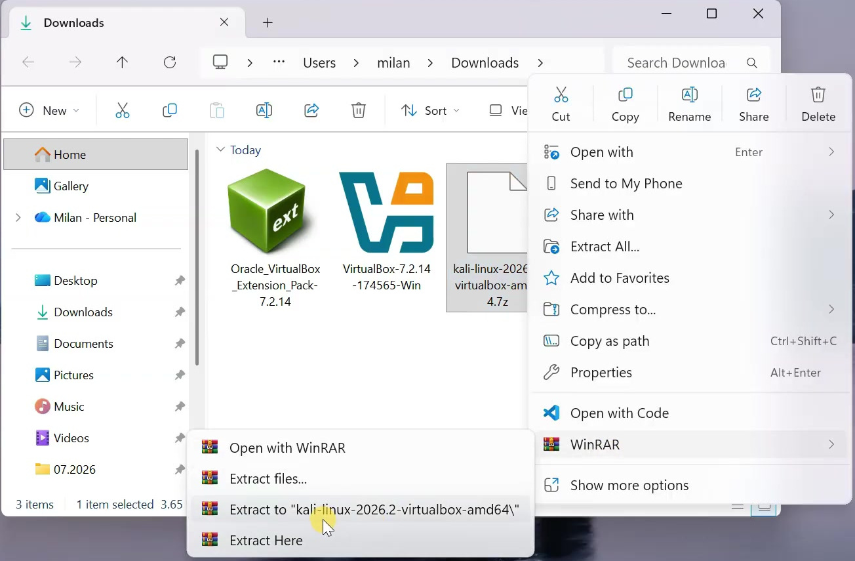Collapse the Today group
855x561 pixels.
pos(220,150)
